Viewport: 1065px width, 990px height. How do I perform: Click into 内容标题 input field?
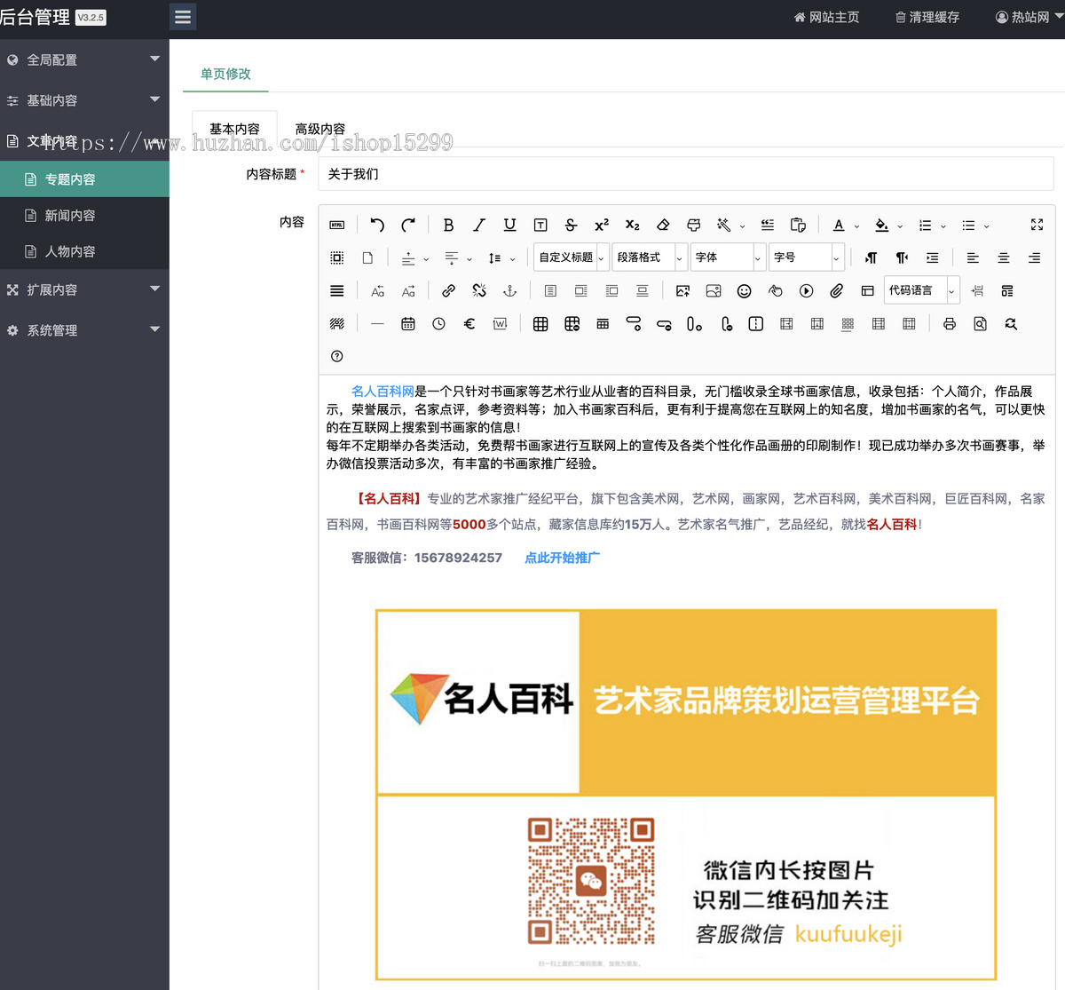tap(686, 174)
